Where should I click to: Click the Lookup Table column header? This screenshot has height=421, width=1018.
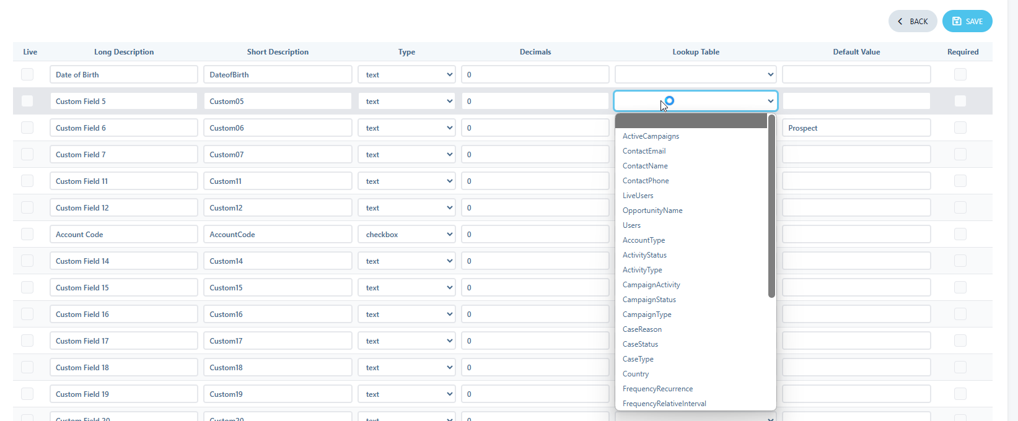tap(696, 52)
